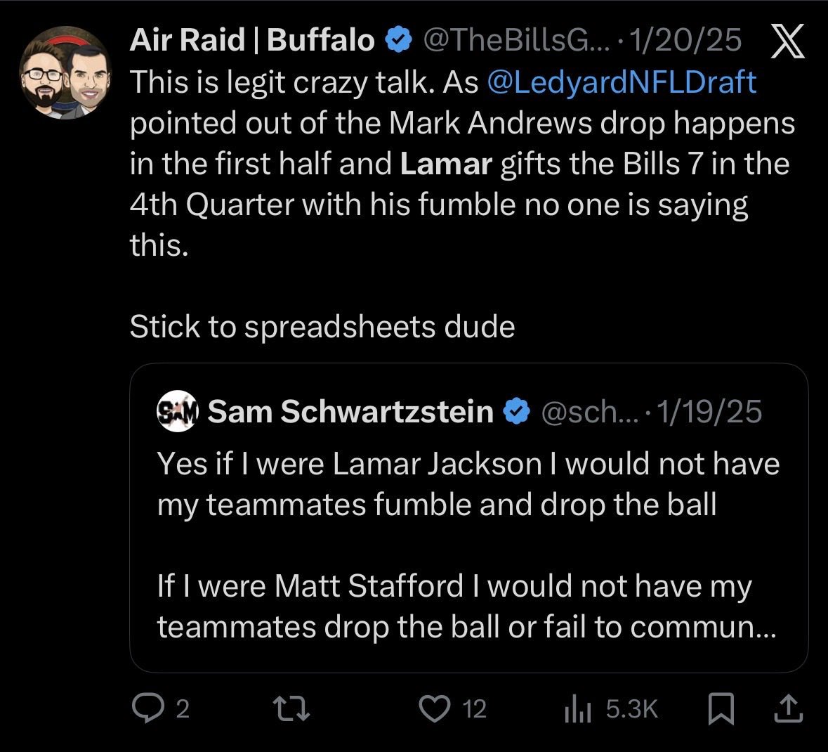The image size is (828, 752).
Task: Click Air Raid's blue verified badge
Action: [400, 41]
